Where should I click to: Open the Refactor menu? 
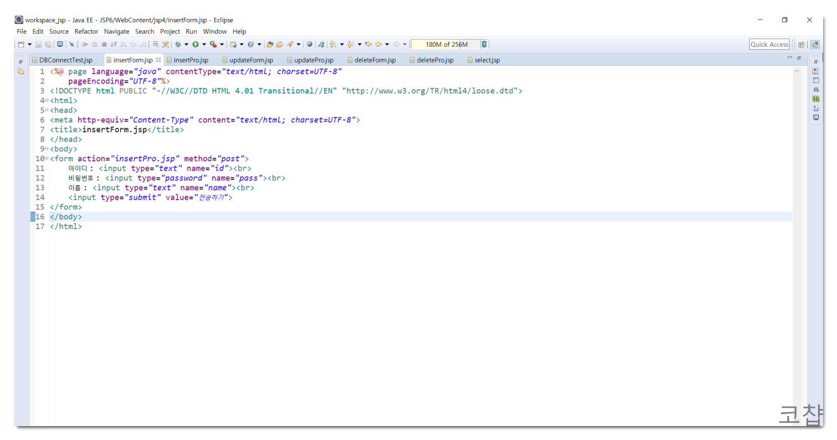[x=86, y=32]
